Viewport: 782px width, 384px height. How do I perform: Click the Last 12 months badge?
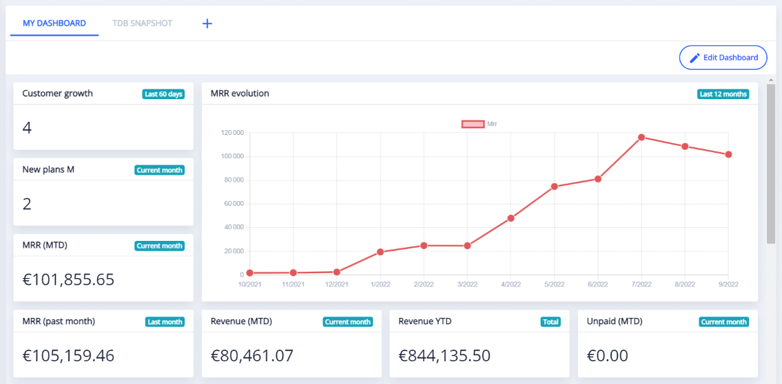tap(723, 94)
